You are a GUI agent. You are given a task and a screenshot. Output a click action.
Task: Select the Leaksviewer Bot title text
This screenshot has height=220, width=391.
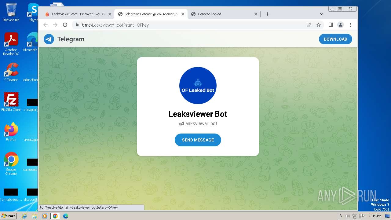(x=198, y=114)
